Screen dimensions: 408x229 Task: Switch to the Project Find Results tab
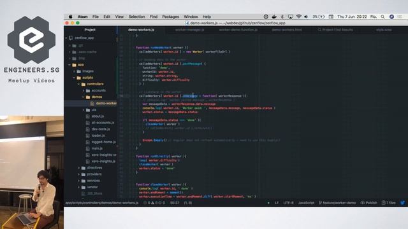point(335,30)
